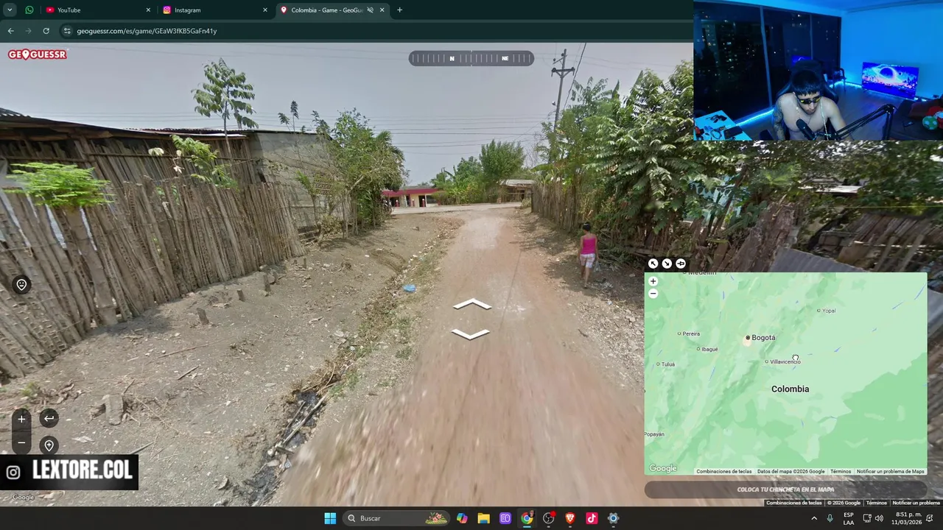Open street view Notificar un problema link
This screenshot has height=530, width=943.
click(916, 503)
